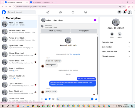
Task: Choose a GIF icon
Action: click(53, 99)
